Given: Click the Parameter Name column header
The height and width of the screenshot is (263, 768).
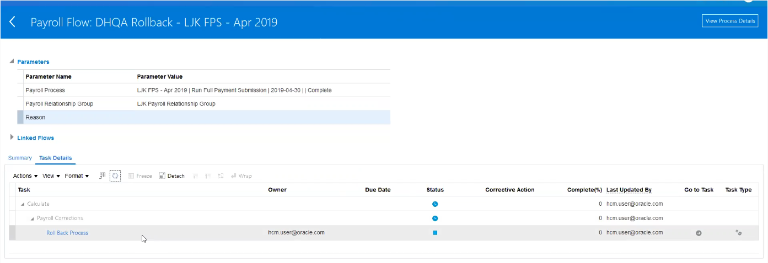Looking at the screenshot, I should coord(49,76).
